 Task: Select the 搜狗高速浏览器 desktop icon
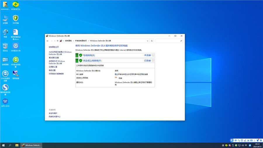click(5, 90)
